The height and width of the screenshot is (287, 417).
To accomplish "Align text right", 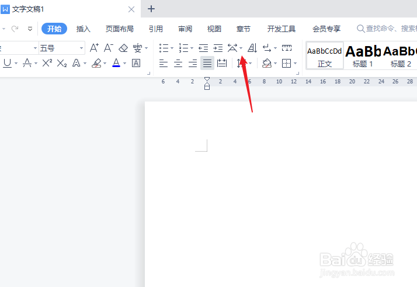I will 193,63.
